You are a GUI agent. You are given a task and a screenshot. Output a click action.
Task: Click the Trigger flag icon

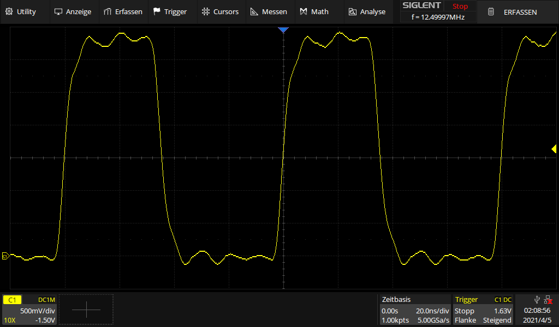click(x=157, y=12)
